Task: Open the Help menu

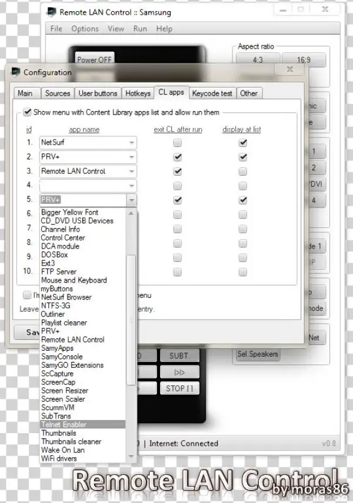Action: [x=165, y=29]
